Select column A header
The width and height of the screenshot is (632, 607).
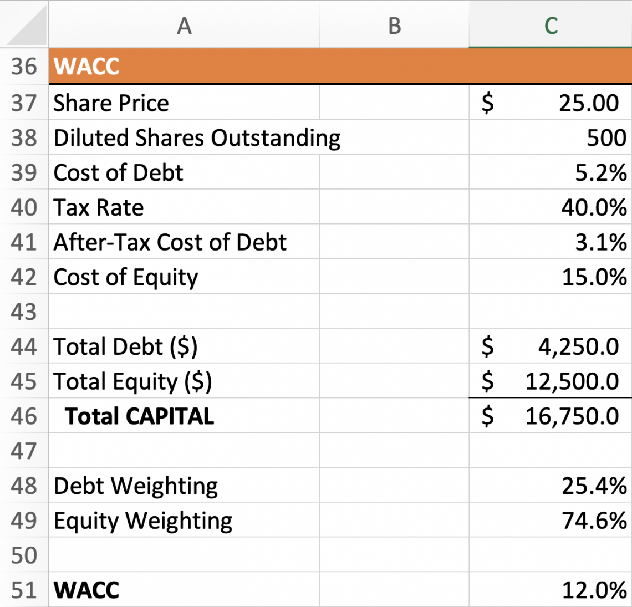(x=184, y=25)
